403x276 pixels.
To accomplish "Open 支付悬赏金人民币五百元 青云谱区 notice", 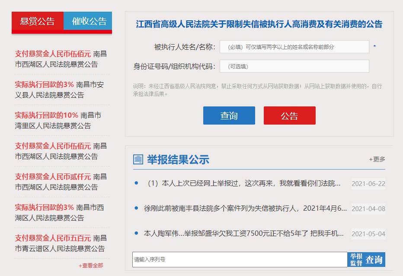I will point(61,243).
